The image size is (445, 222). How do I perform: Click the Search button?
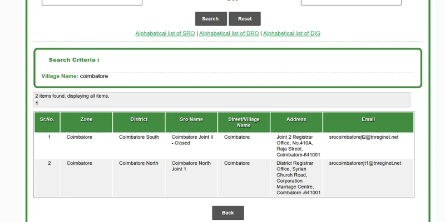click(211, 19)
